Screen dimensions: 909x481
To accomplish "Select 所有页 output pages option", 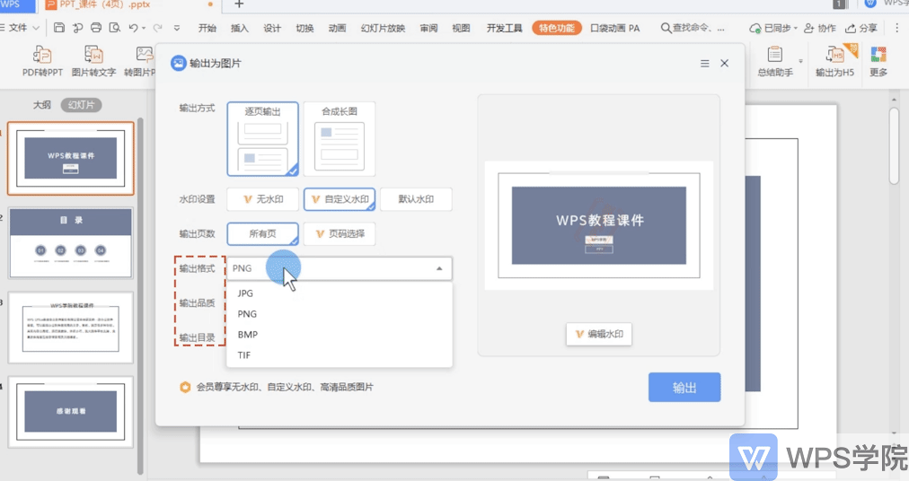I will [x=262, y=233].
